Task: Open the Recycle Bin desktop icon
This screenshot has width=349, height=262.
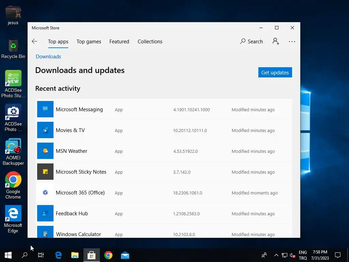Action: pyautogui.click(x=13, y=49)
